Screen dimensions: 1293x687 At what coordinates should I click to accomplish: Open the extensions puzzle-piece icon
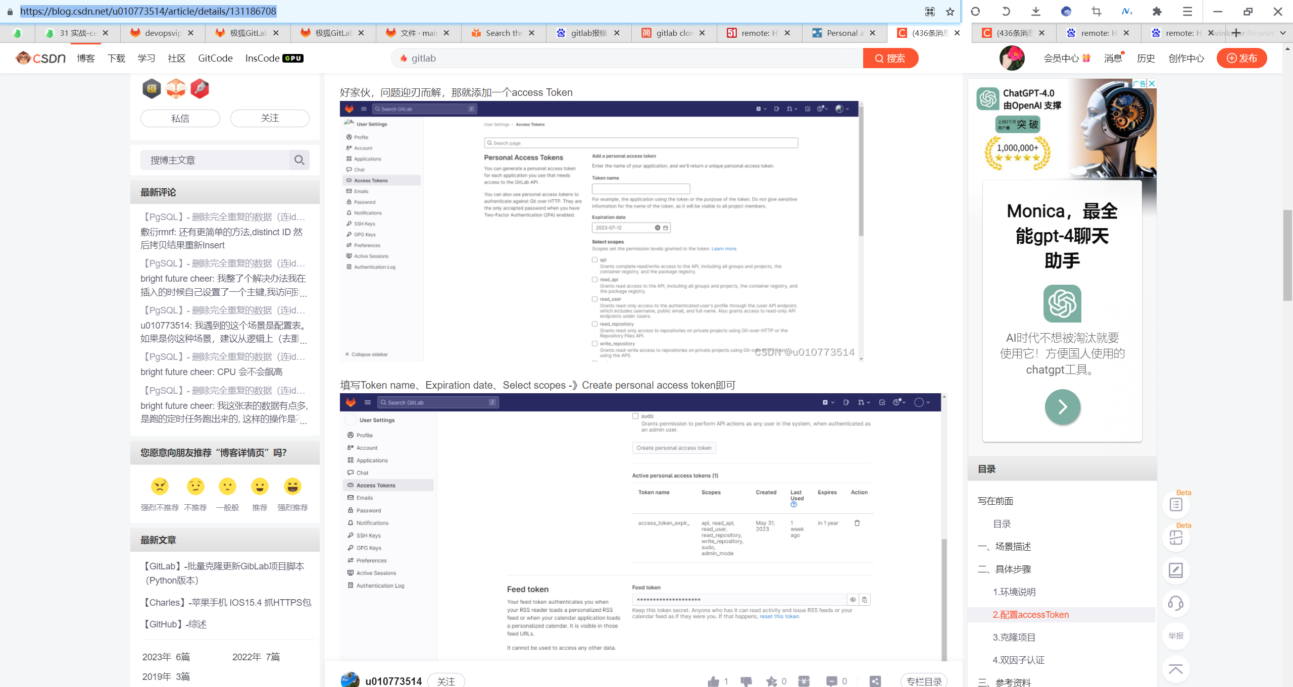(1157, 11)
